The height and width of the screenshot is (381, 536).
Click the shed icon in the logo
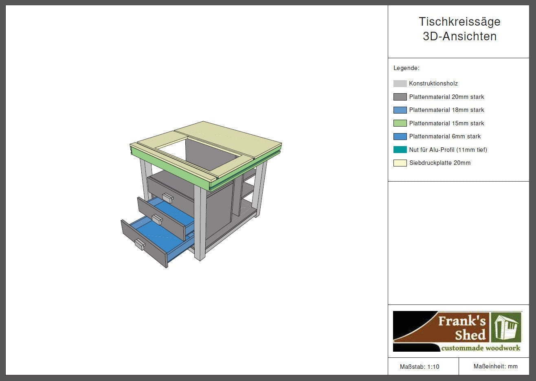(506, 328)
